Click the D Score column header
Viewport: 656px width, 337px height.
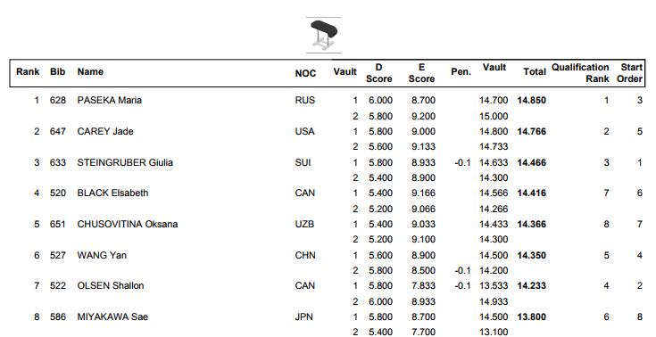point(379,73)
